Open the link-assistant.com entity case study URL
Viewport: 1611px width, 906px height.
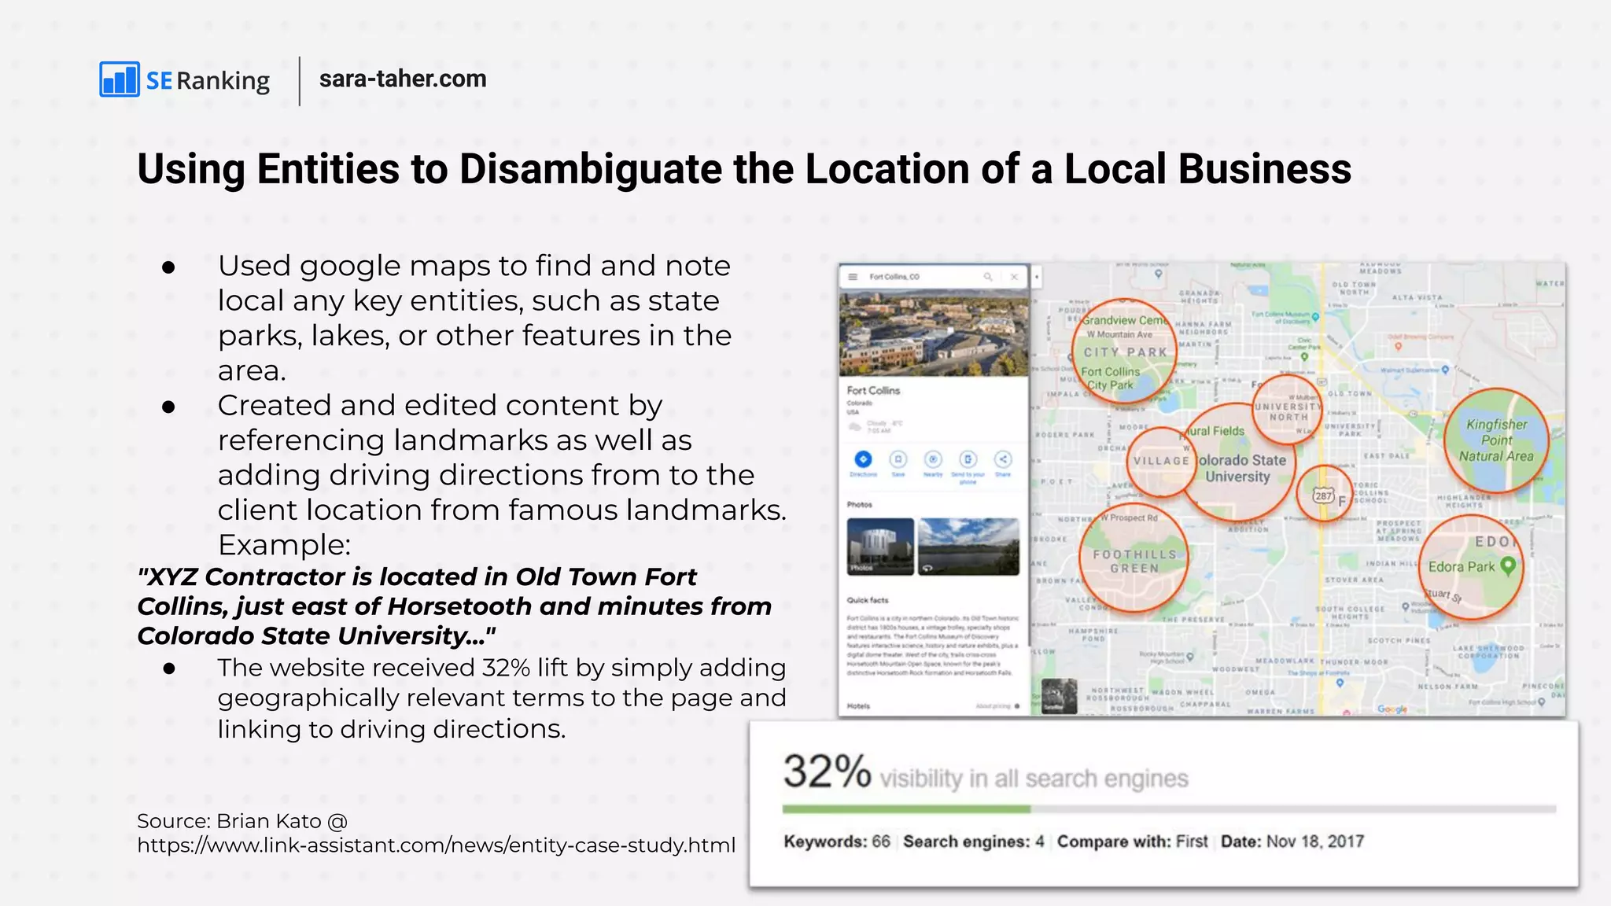(x=437, y=845)
